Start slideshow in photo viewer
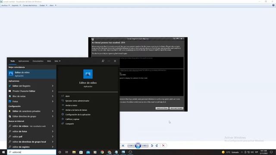276x155 pixels. (138, 146)
